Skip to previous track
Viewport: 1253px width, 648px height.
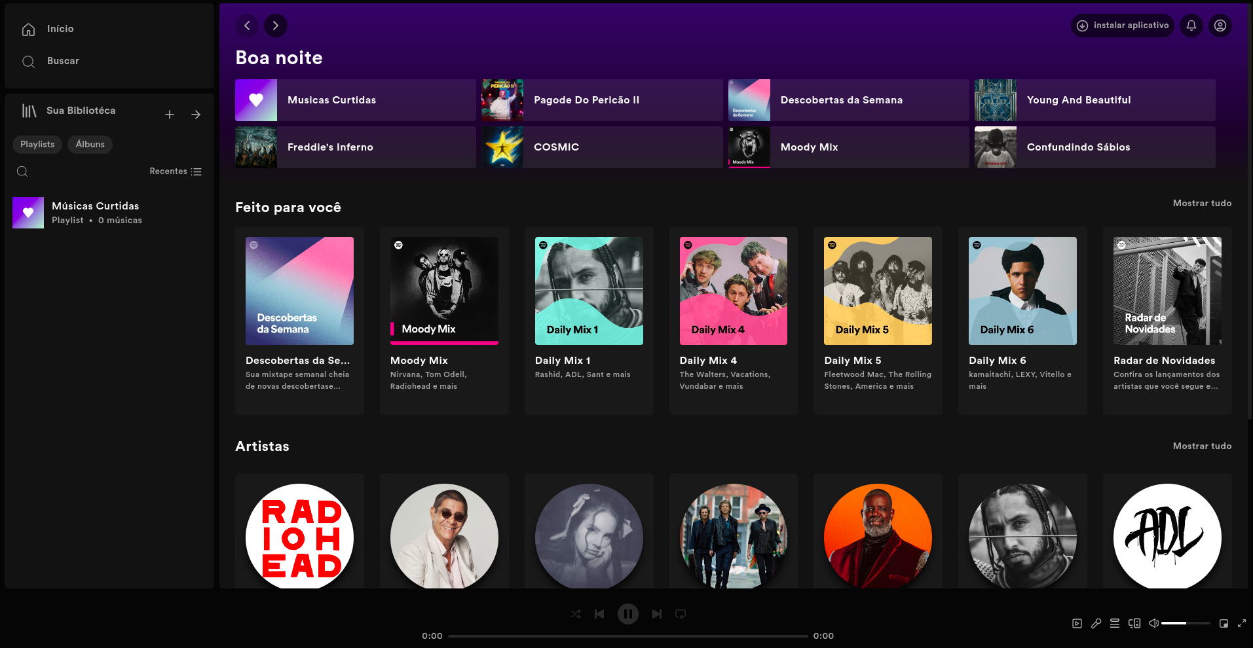(x=599, y=614)
